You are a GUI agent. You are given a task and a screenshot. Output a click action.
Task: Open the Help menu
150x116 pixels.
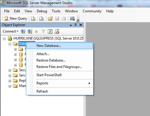pos(110,11)
